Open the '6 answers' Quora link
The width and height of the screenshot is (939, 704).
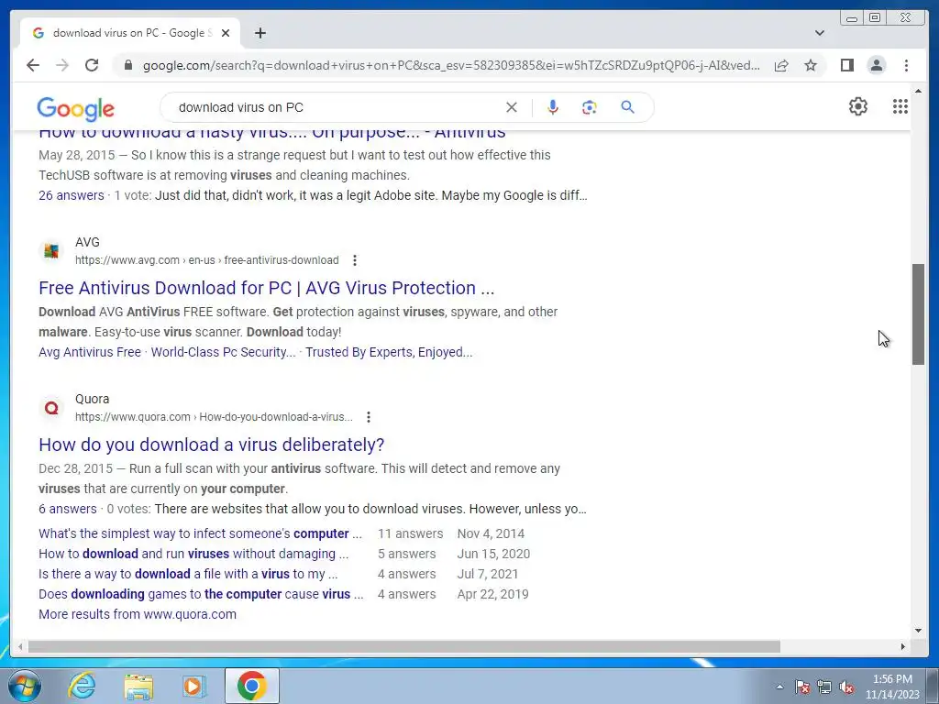[x=68, y=509]
